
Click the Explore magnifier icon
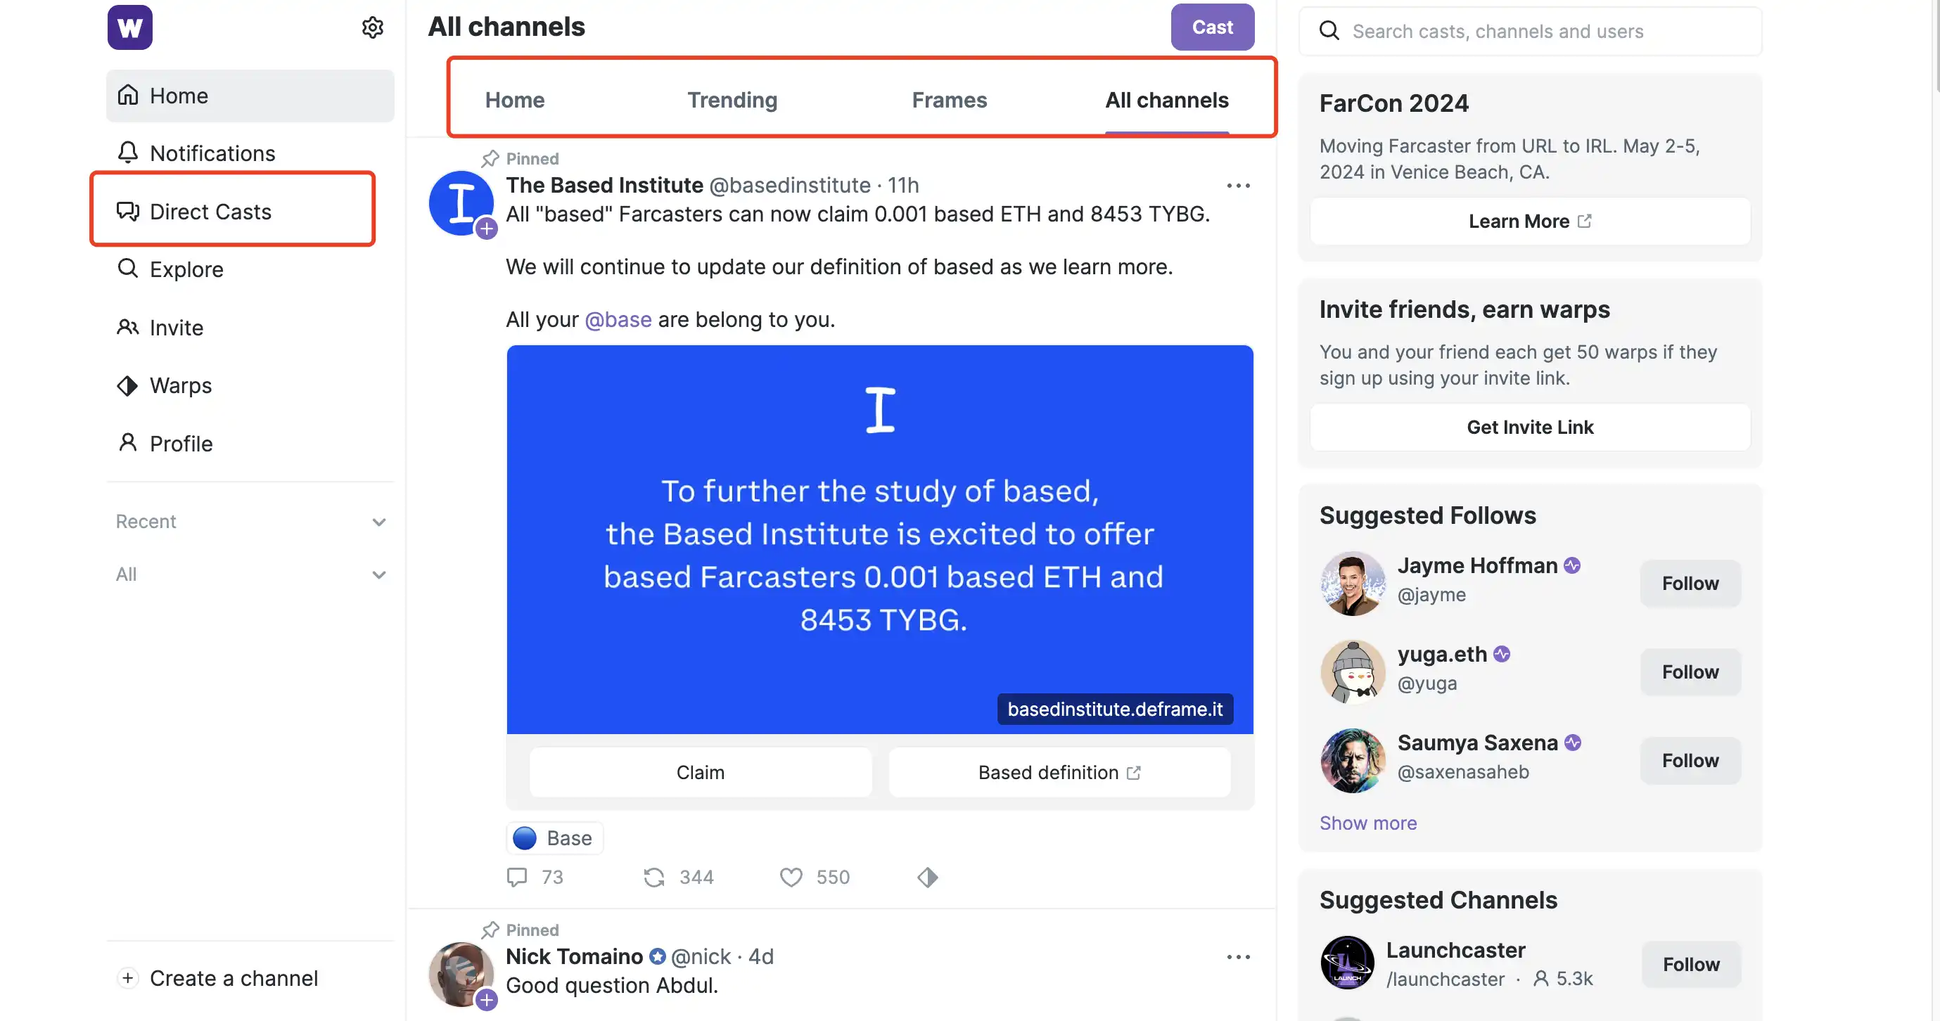128,268
